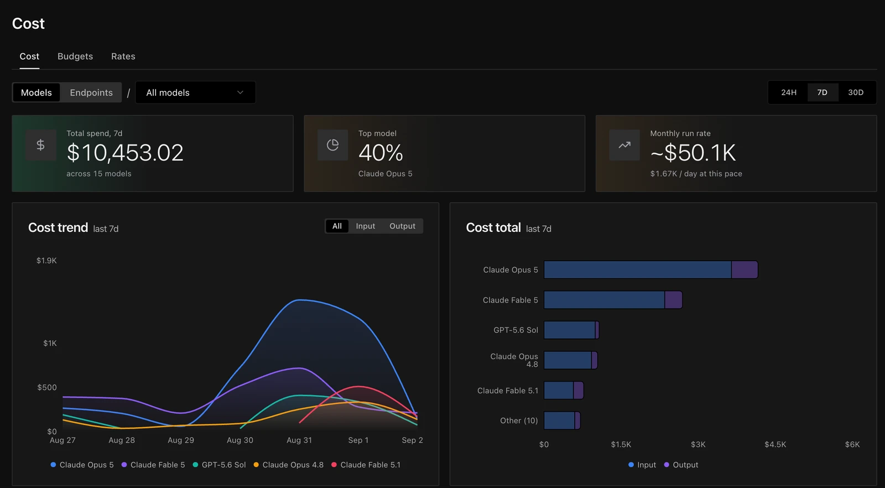Toggle Output series in Cost total legend
Screen dimensions: 885x488
681,465
